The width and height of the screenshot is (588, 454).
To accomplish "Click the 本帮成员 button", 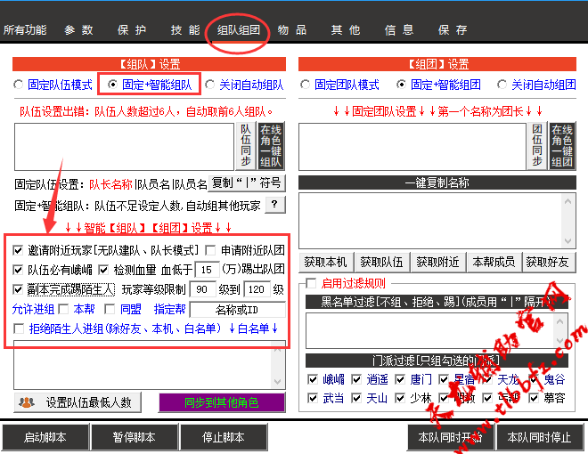I will 494,263.
